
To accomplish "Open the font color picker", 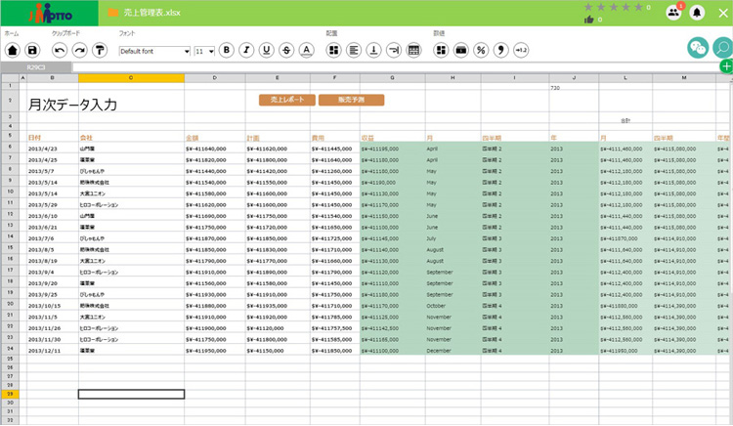I will tap(306, 50).
